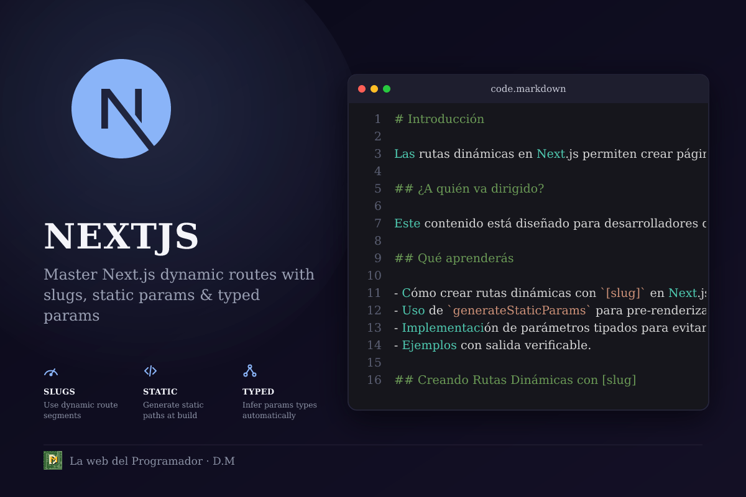Click the 'generateStaticParams' code line
746x497 pixels.
[550, 310]
